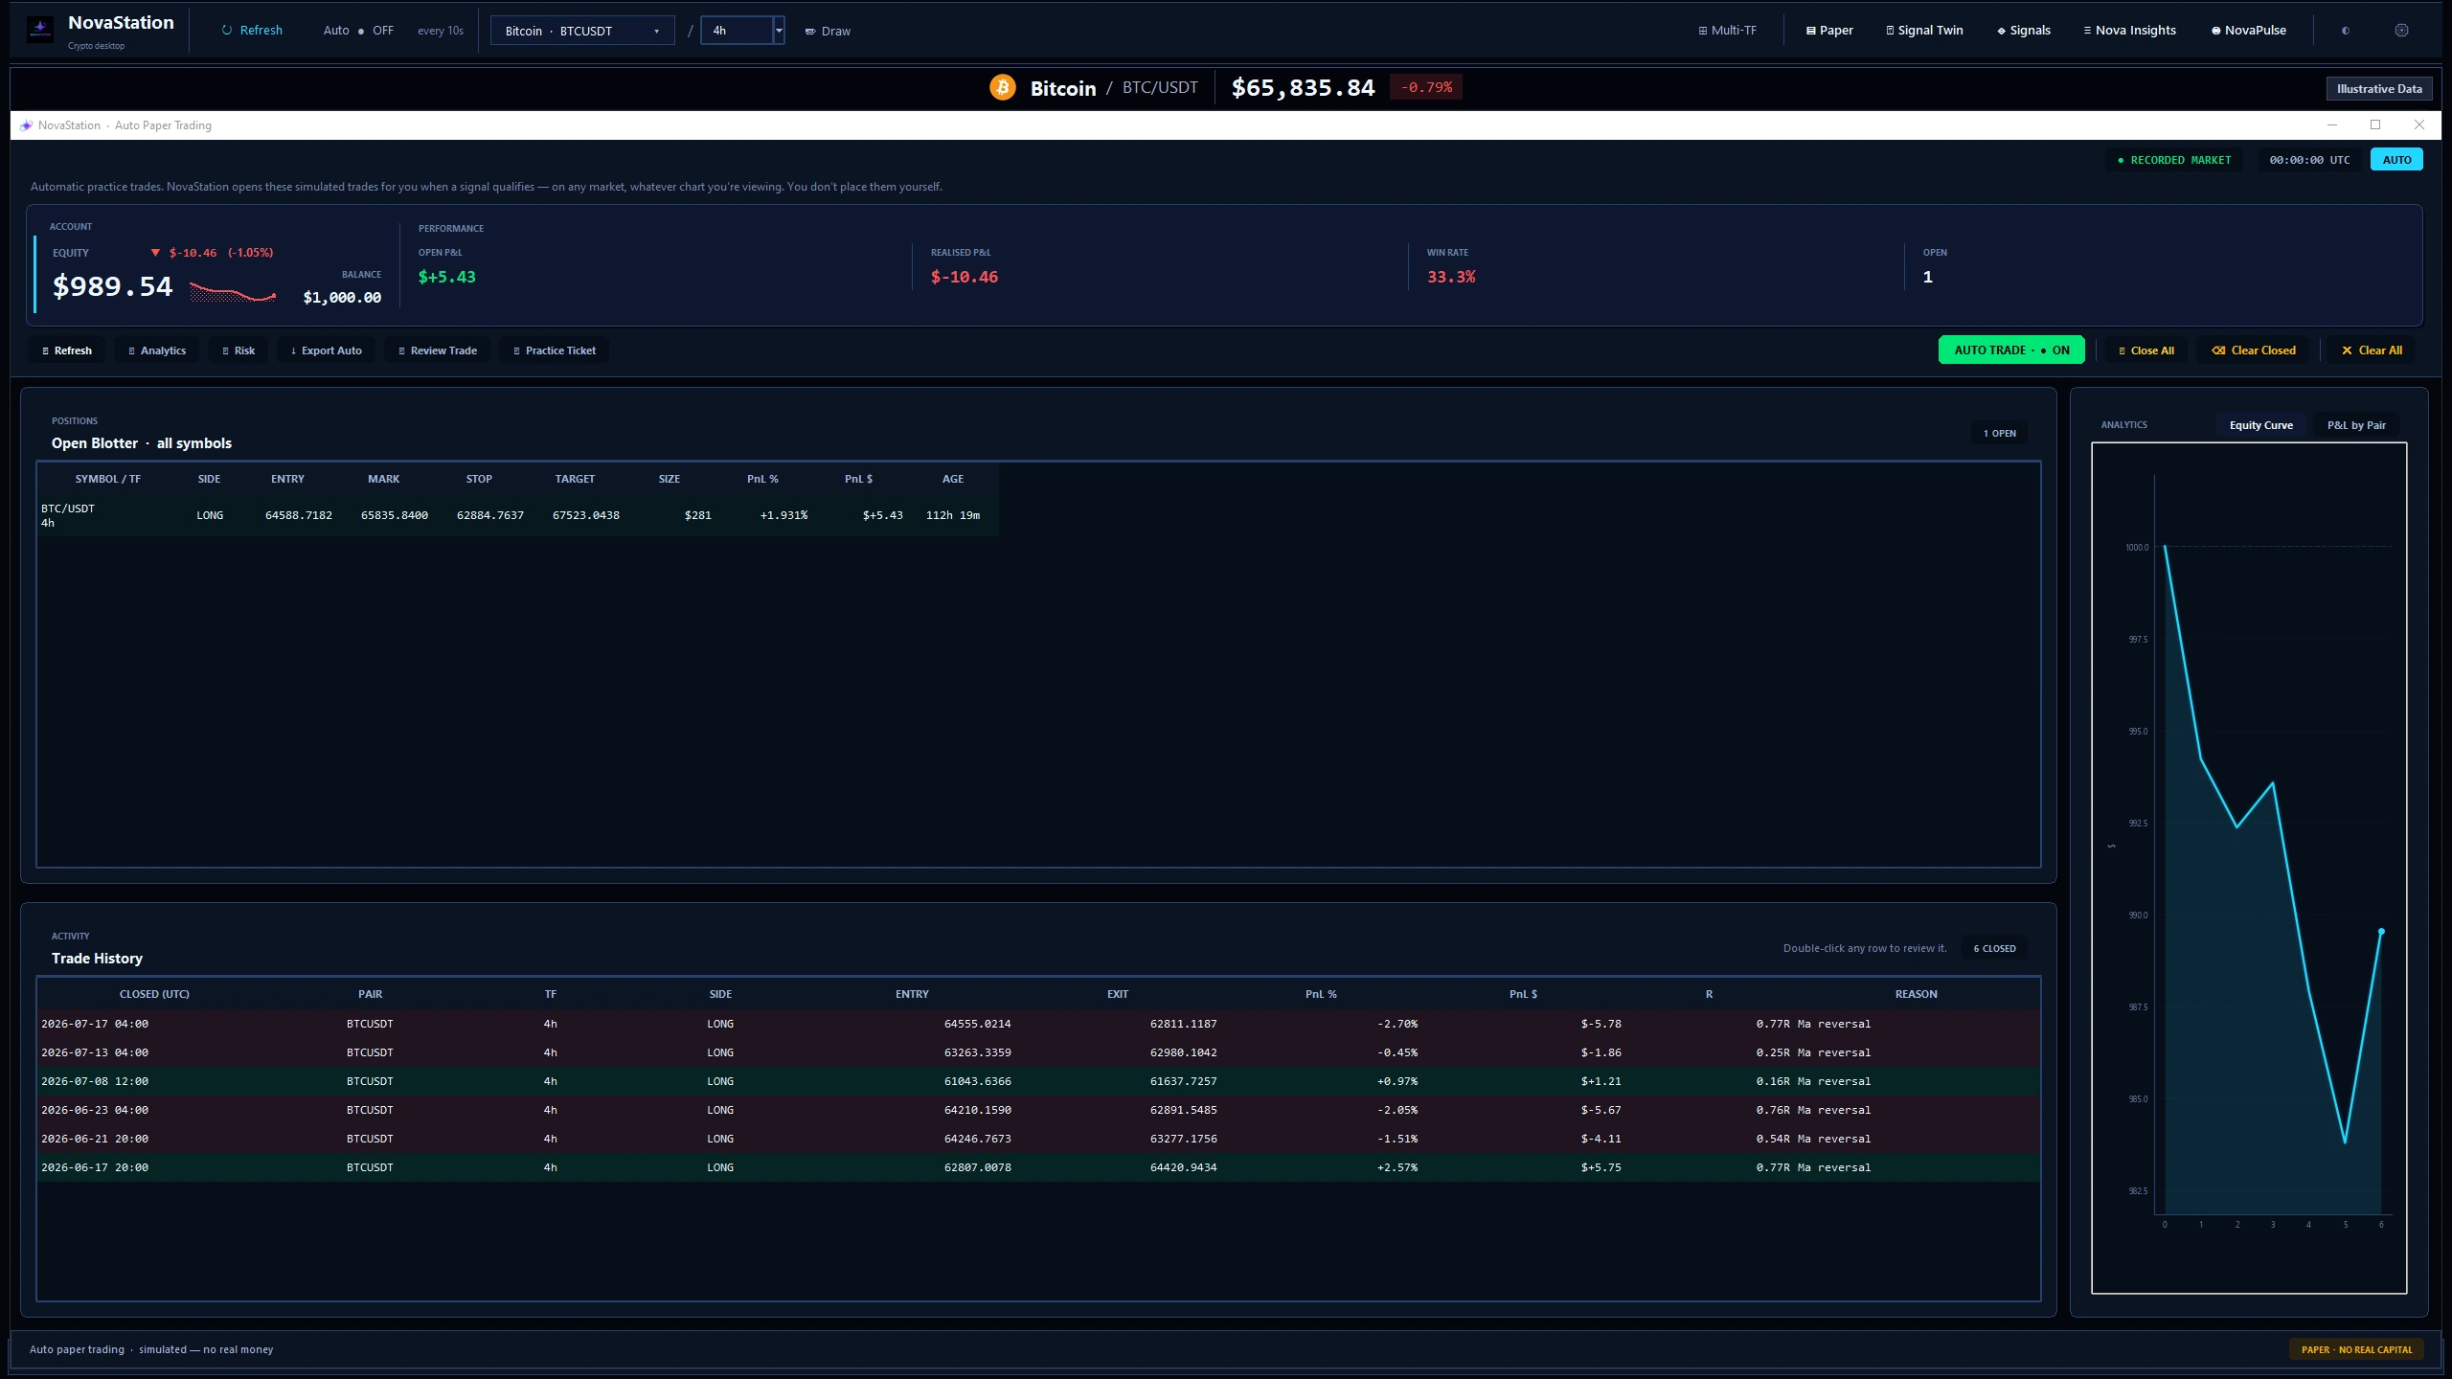This screenshot has height=1379, width=2452.
Task: Click the top bar Refresh icon
Action: click(227, 30)
